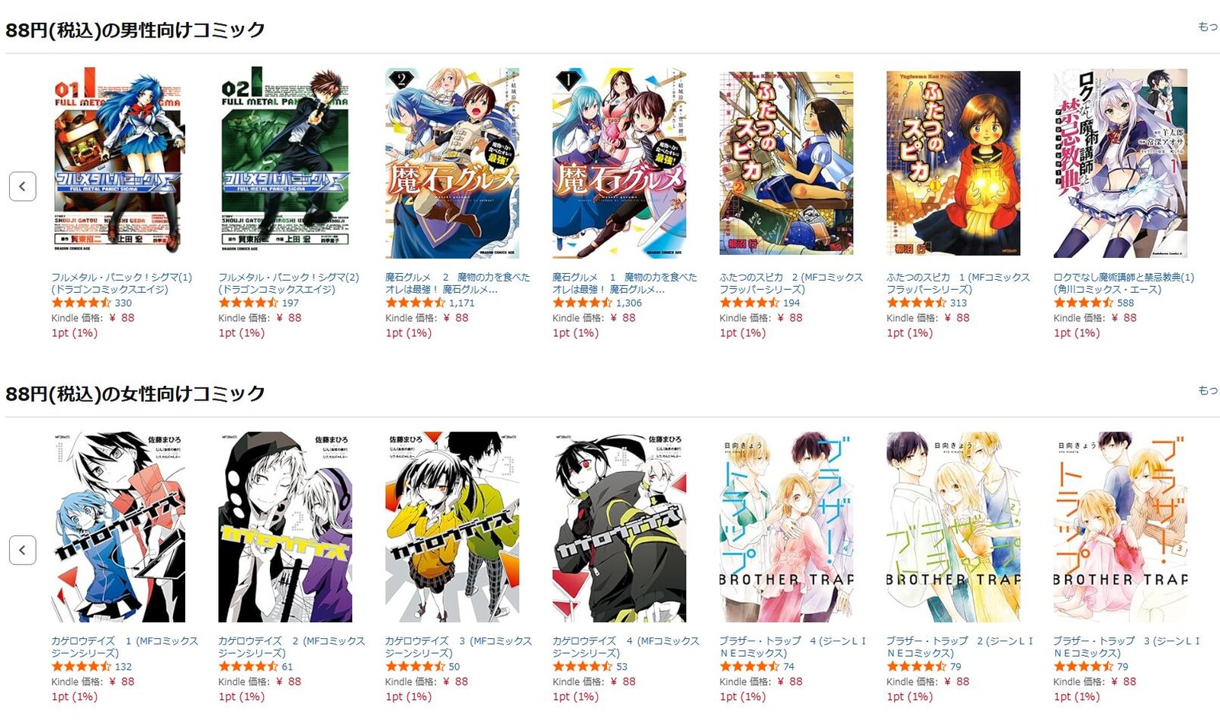Click カゲロウデイズ 4 title link
Viewport: 1220px width, 726px height.
click(x=625, y=647)
